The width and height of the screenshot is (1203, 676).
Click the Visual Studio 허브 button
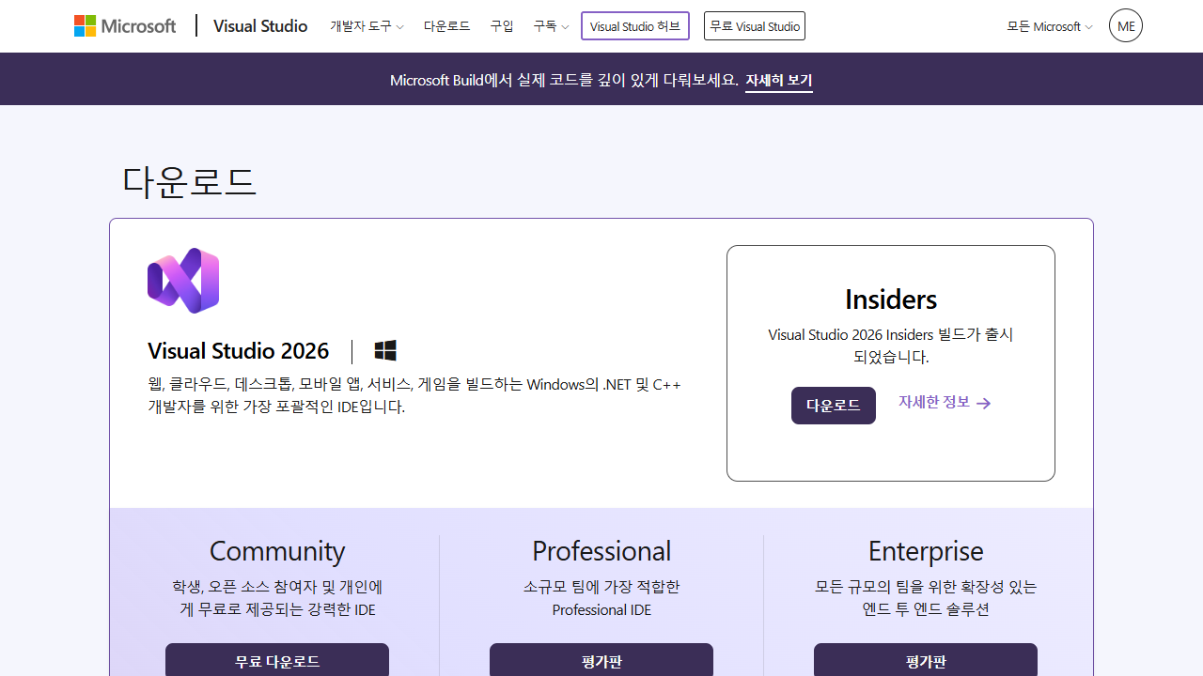click(635, 26)
